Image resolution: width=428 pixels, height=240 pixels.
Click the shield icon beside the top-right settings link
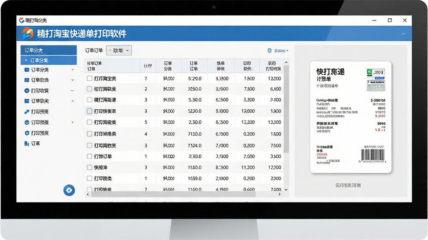(x=270, y=50)
